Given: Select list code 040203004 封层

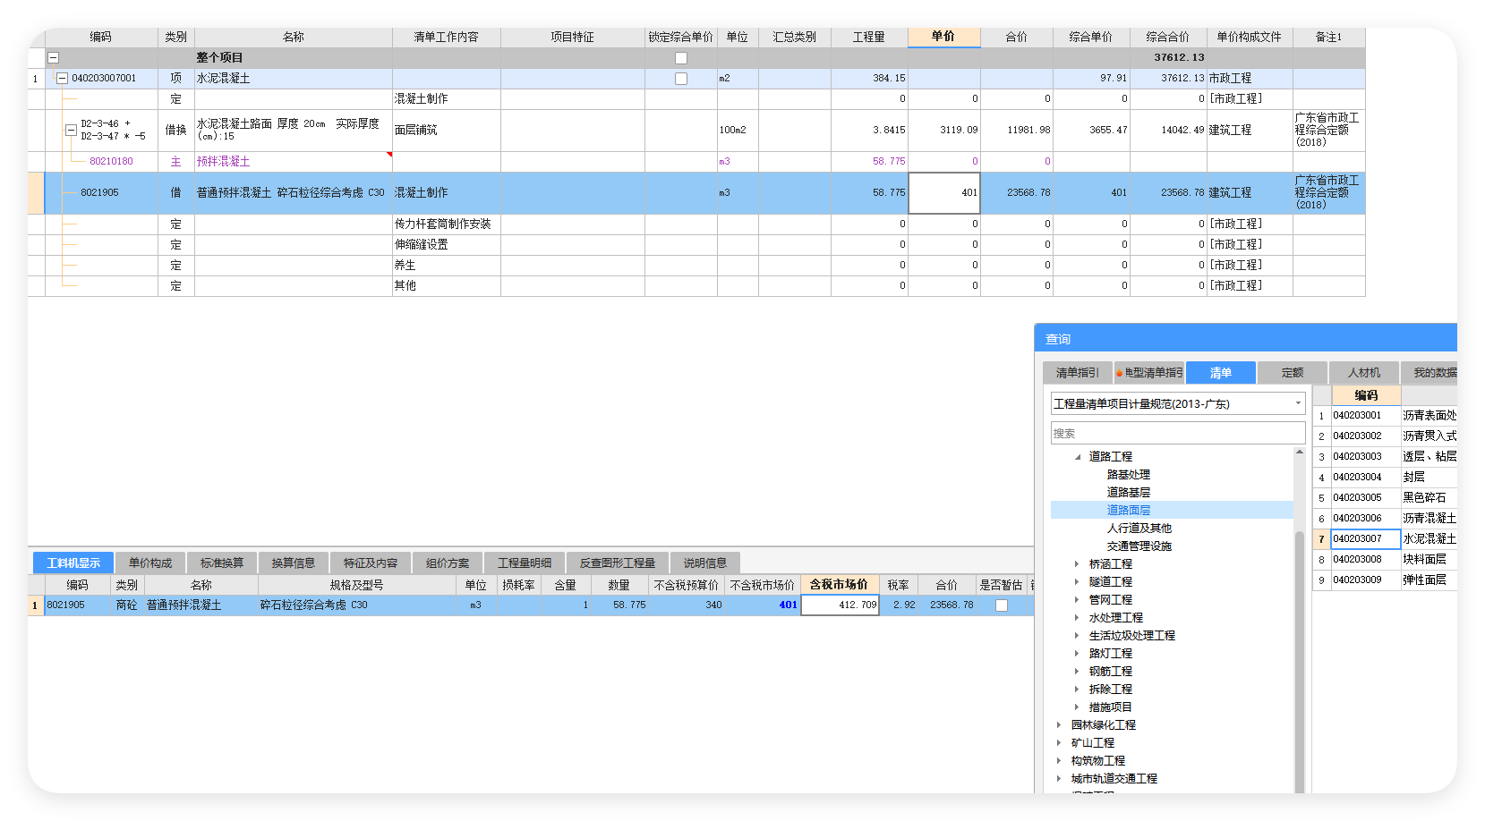Looking at the screenshot, I should tap(1385, 478).
